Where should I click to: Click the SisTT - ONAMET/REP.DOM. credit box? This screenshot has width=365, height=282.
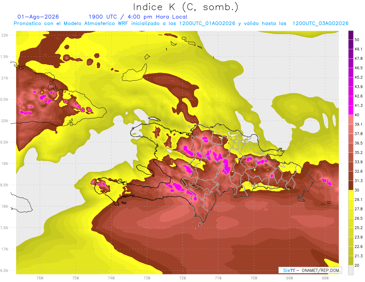(x=310, y=270)
